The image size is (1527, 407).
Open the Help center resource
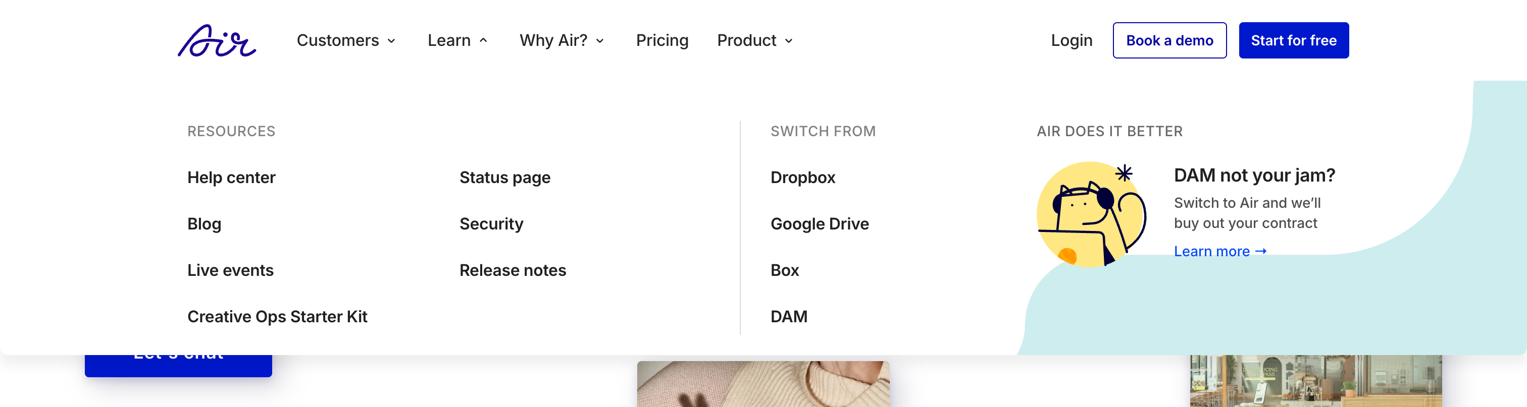[231, 177]
